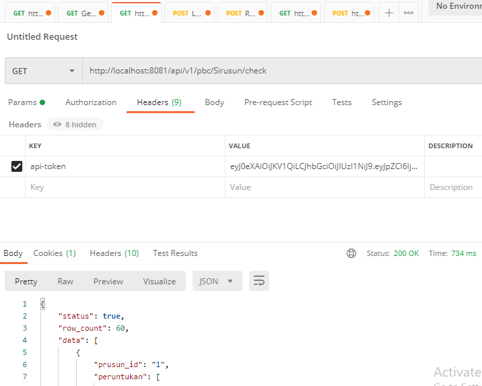Click the "peruntukan" line in response

coord(127,377)
